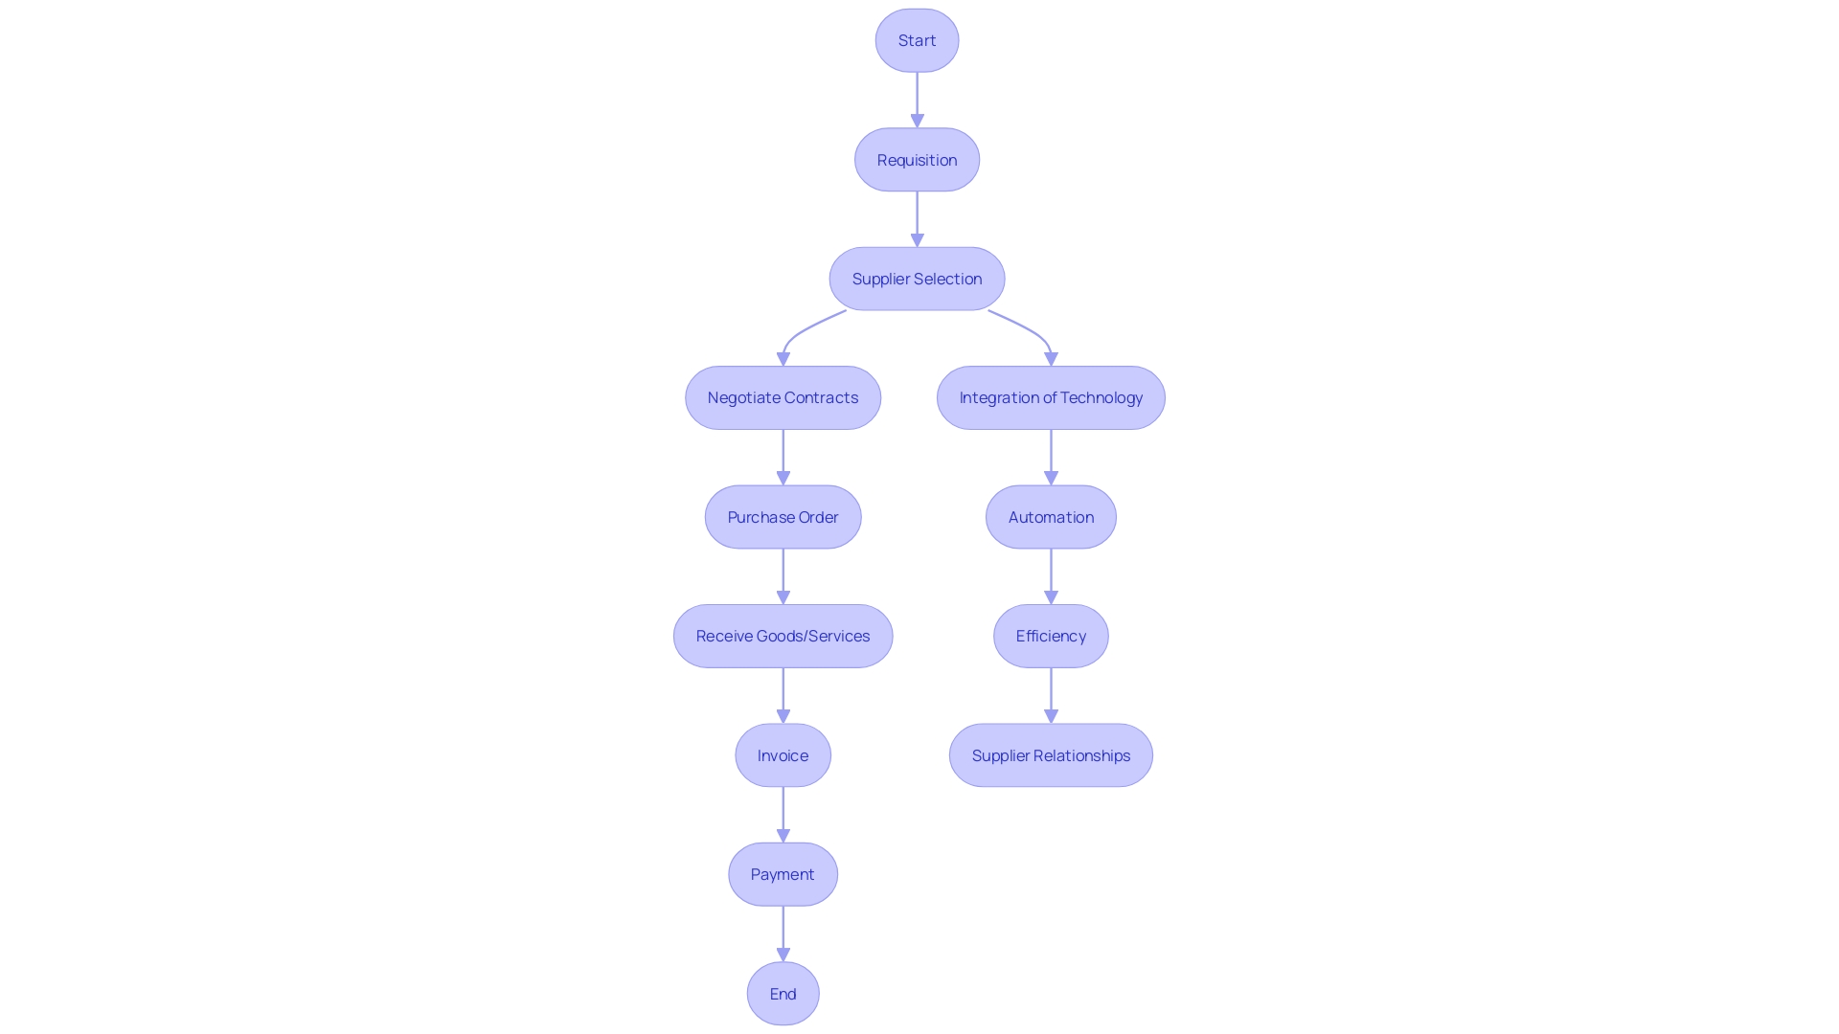The width and height of the screenshot is (1839, 1034).
Task: Click the Efficiency node icon
Action: pos(1051,635)
